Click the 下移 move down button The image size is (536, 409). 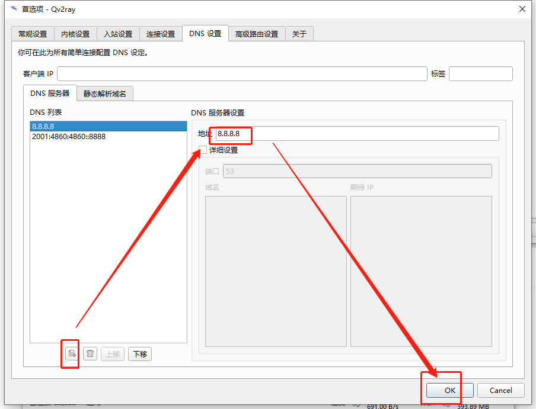coord(140,354)
